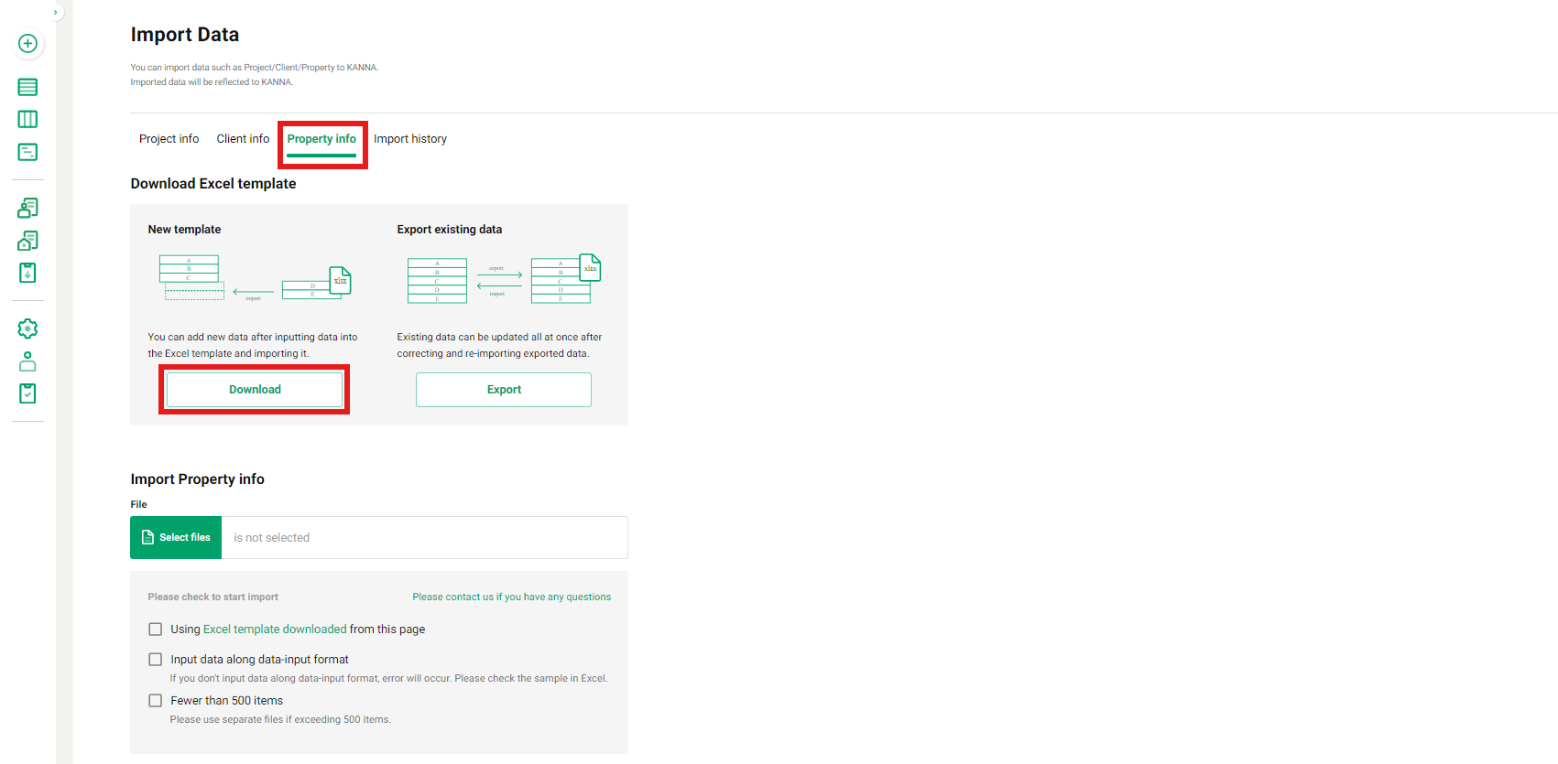Open the list view icon in sidebar
This screenshot has width=1558, height=764.
27,87
